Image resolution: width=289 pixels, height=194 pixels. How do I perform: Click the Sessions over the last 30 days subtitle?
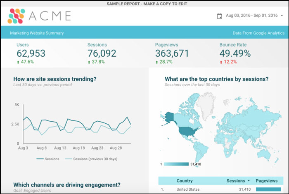tap(192, 85)
